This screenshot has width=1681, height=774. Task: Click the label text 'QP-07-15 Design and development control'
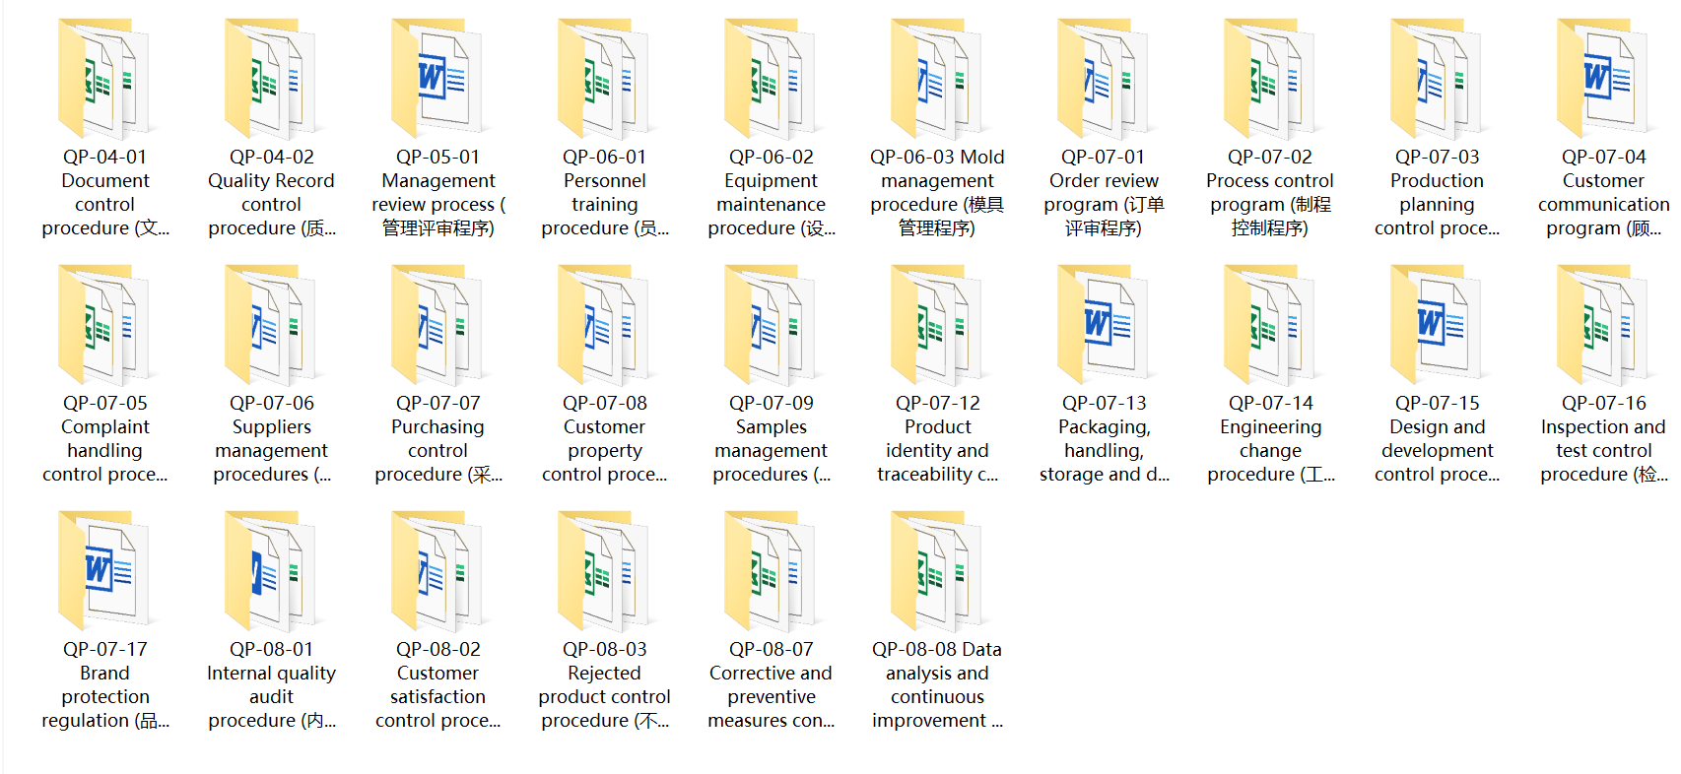pyautogui.click(x=1437, y=438)
